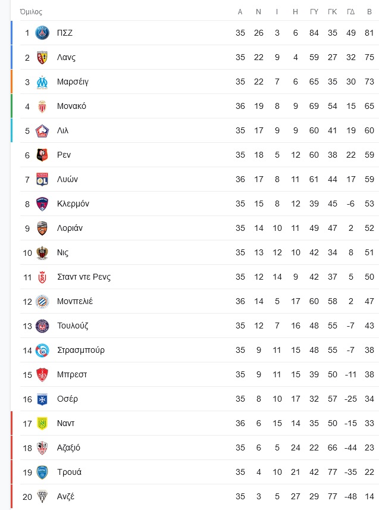This screenshot has width=379, height=510.
Task: Open the Σταντ ντε Ρενς team link
Action: (84, 277)
